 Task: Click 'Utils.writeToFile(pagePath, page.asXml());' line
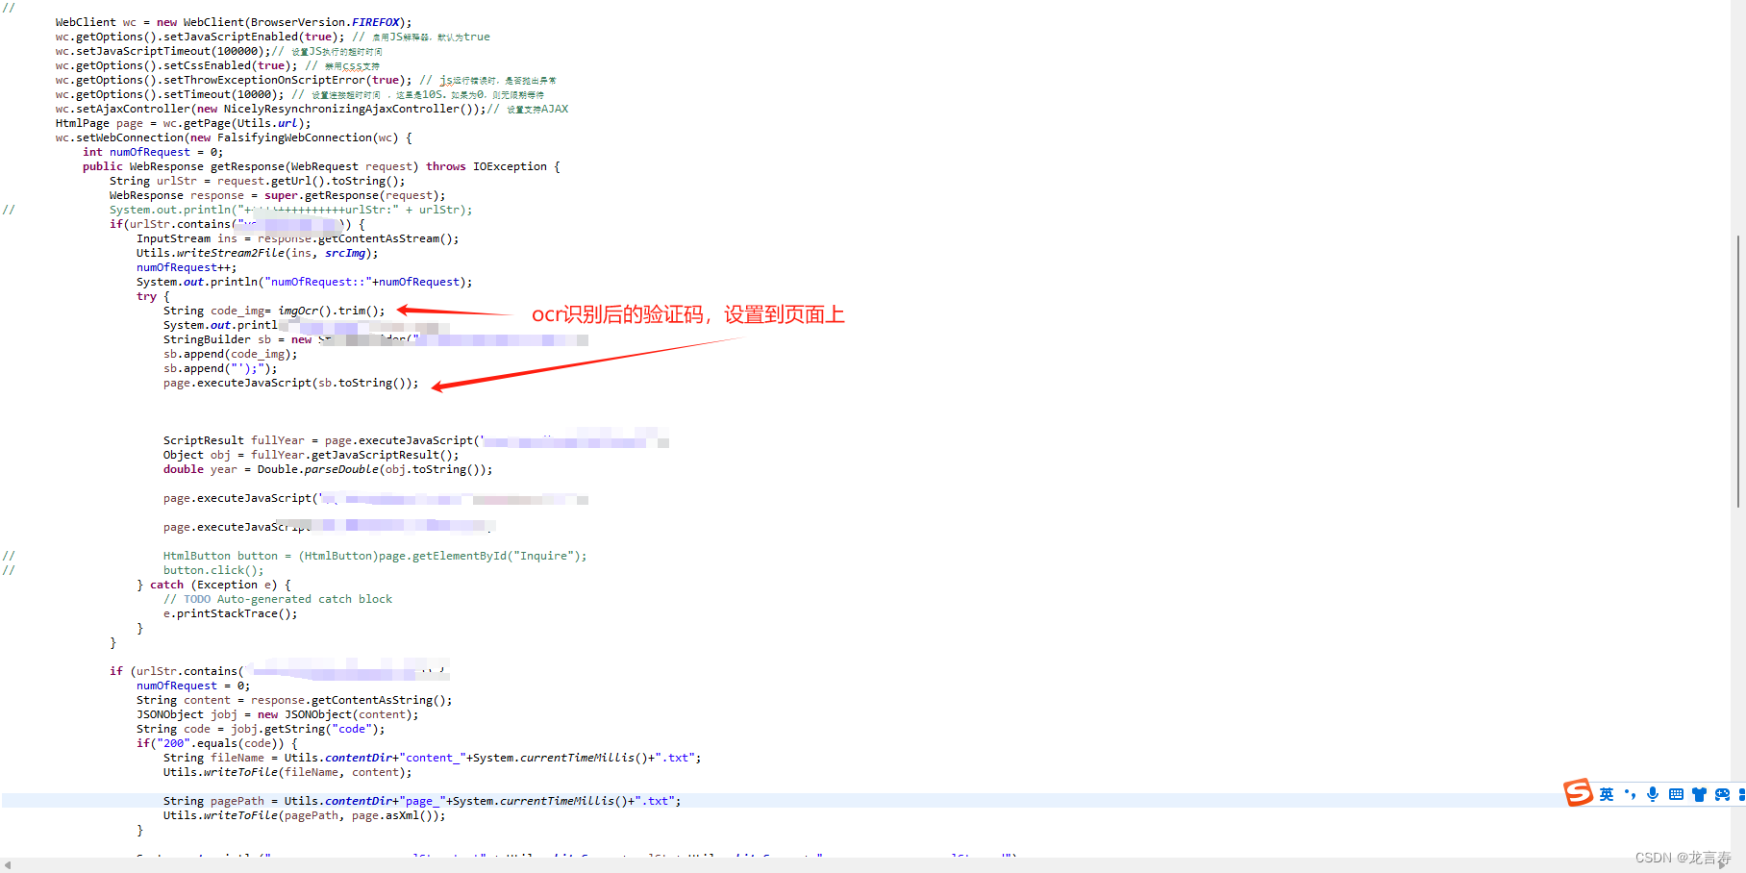click(x=305, y=815)
